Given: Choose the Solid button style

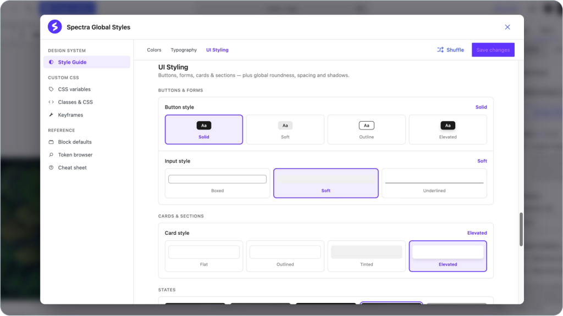Looking at the screenshot, I should pos(204,129).
